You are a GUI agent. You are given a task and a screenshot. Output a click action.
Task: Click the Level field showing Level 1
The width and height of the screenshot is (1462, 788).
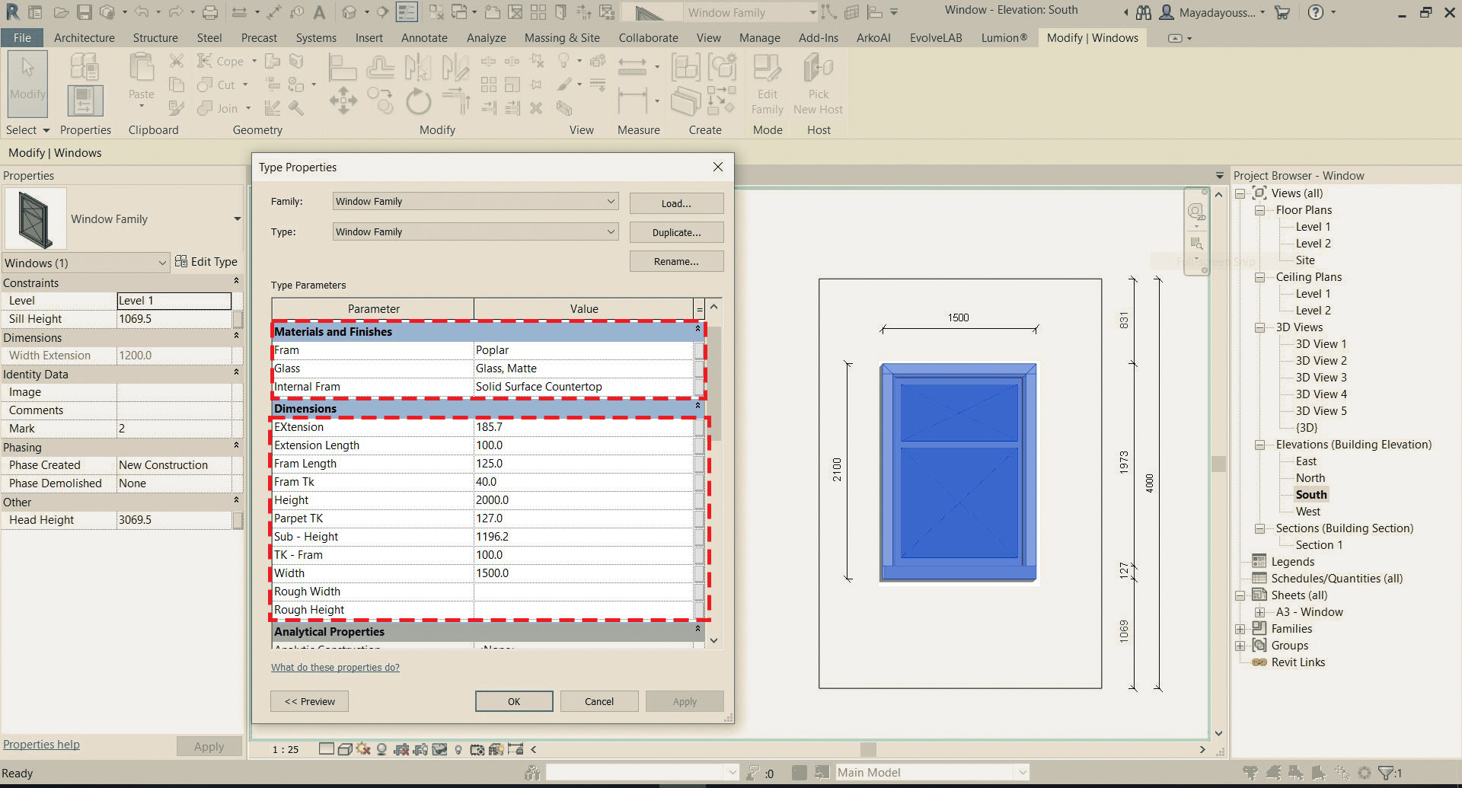(174, 301)
